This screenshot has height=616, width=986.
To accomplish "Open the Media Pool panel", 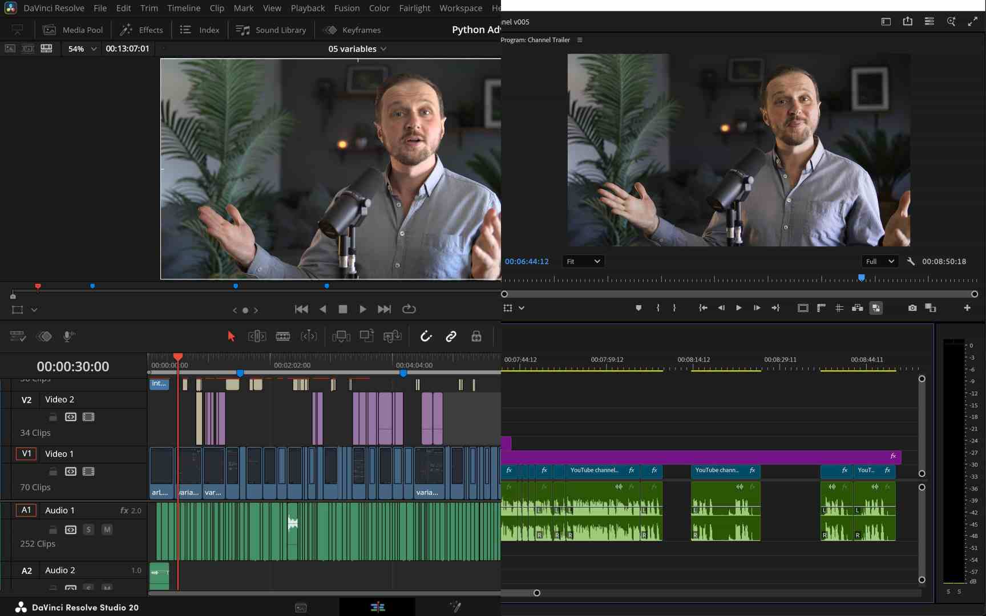I will point(73,30).
